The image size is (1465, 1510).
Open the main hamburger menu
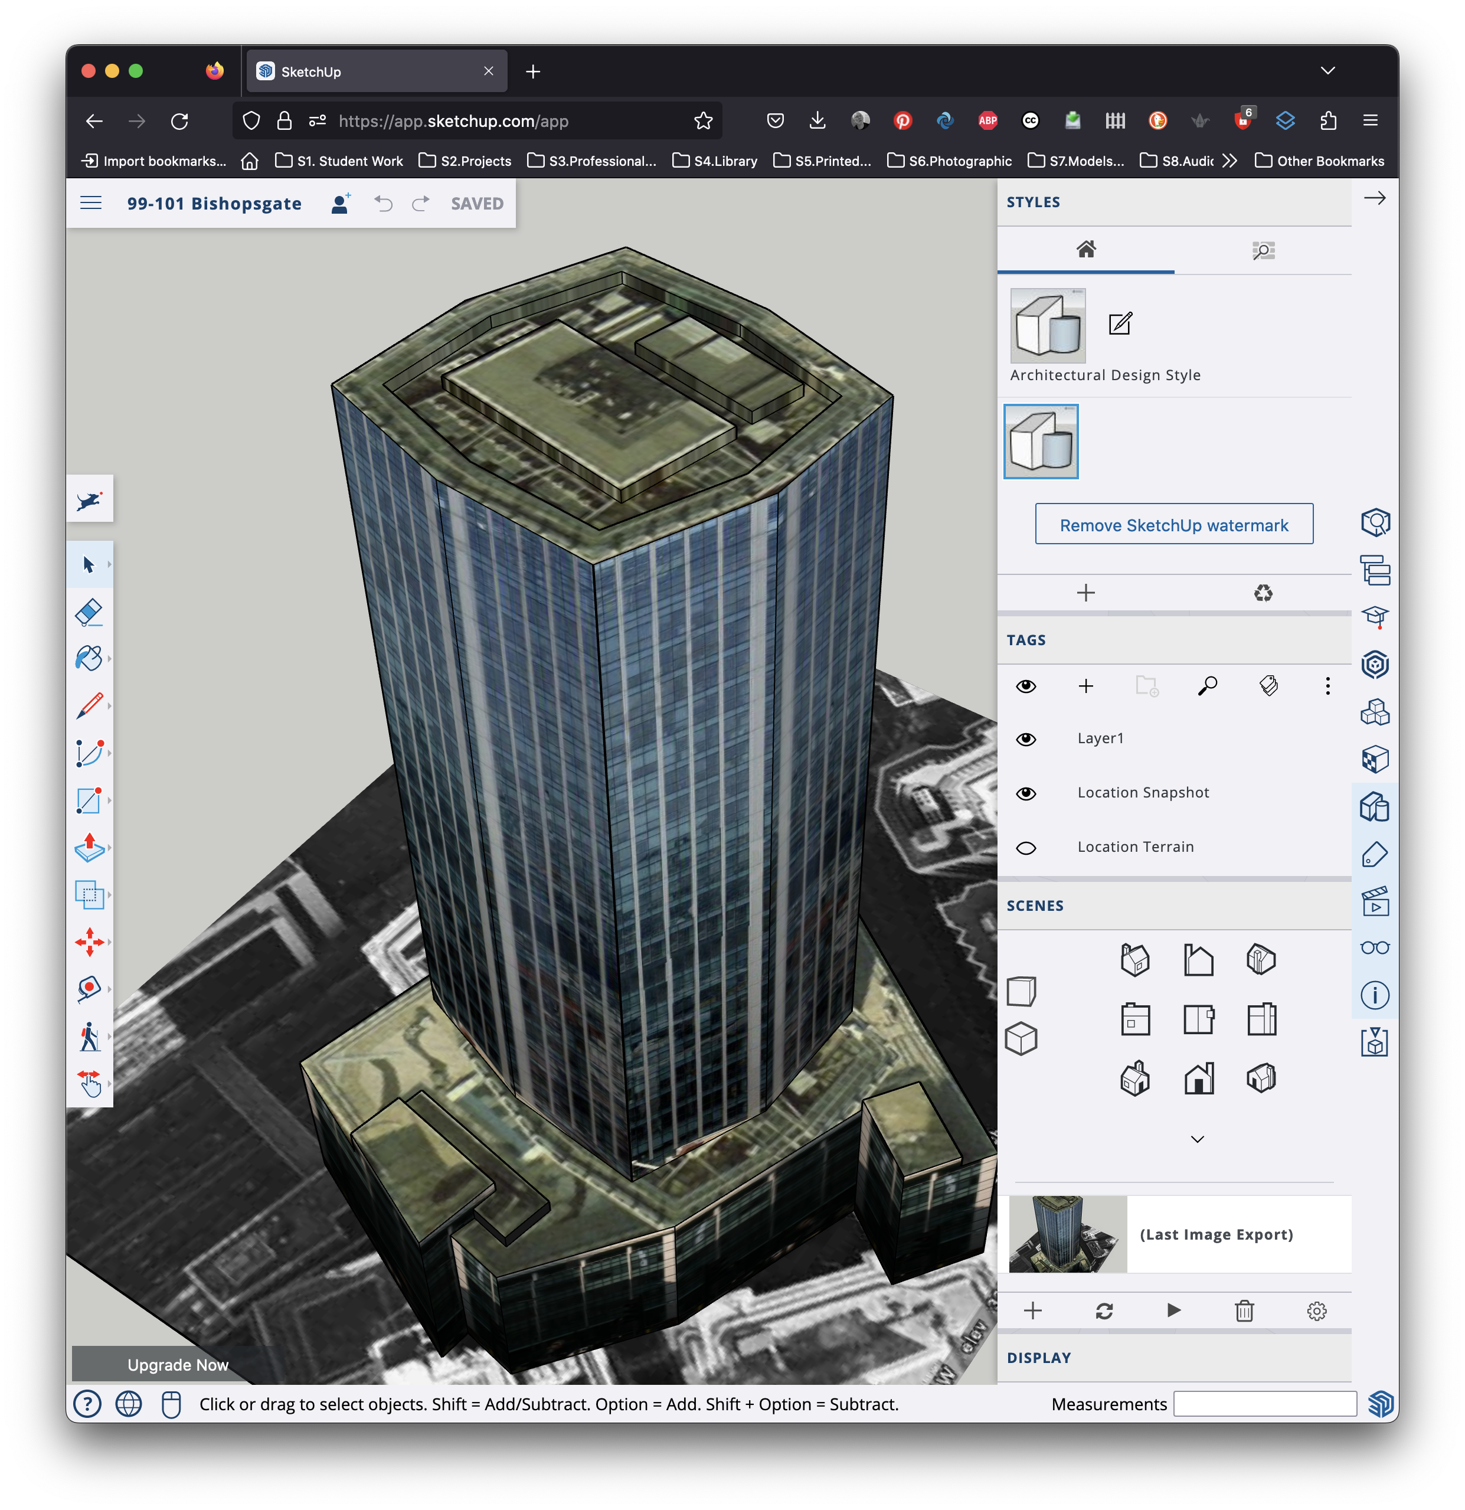pos(91,204)
